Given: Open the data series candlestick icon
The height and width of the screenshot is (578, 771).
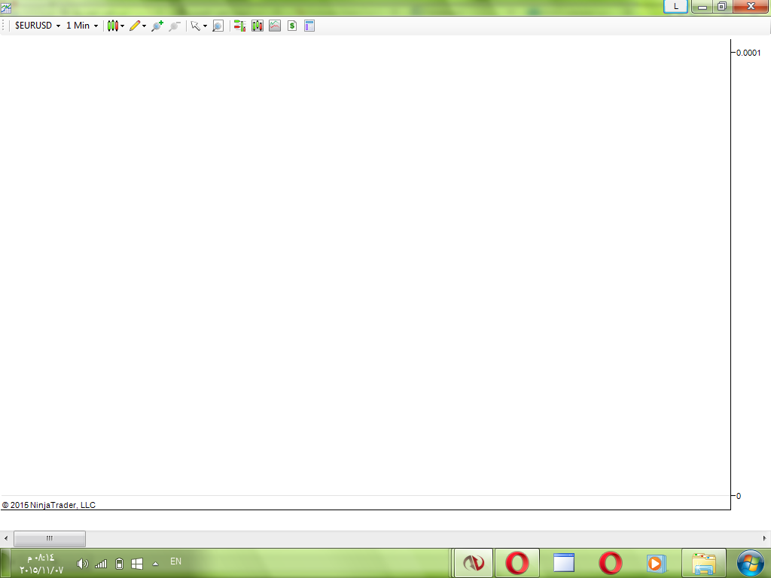Looking at the screenshot, I should tap(258, 26).
